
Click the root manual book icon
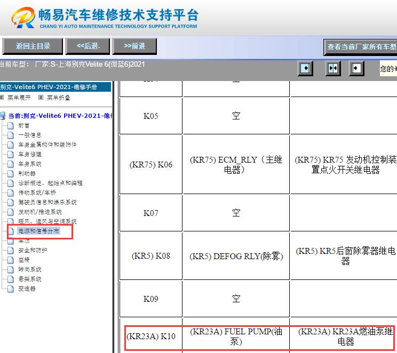[3, 116]
